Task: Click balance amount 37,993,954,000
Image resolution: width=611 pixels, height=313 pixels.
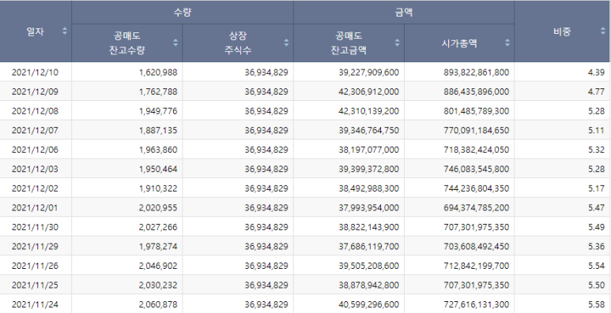Action: tap(368, 207)
